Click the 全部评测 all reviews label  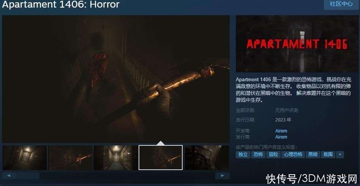point(245,110)
